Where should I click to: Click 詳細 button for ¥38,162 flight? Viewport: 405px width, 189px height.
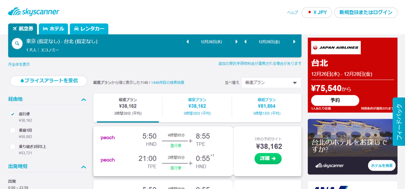(268, 159)
